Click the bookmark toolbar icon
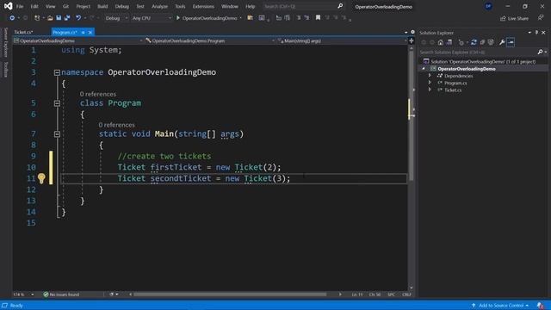551x310 pixels. [x=318, y=18]
